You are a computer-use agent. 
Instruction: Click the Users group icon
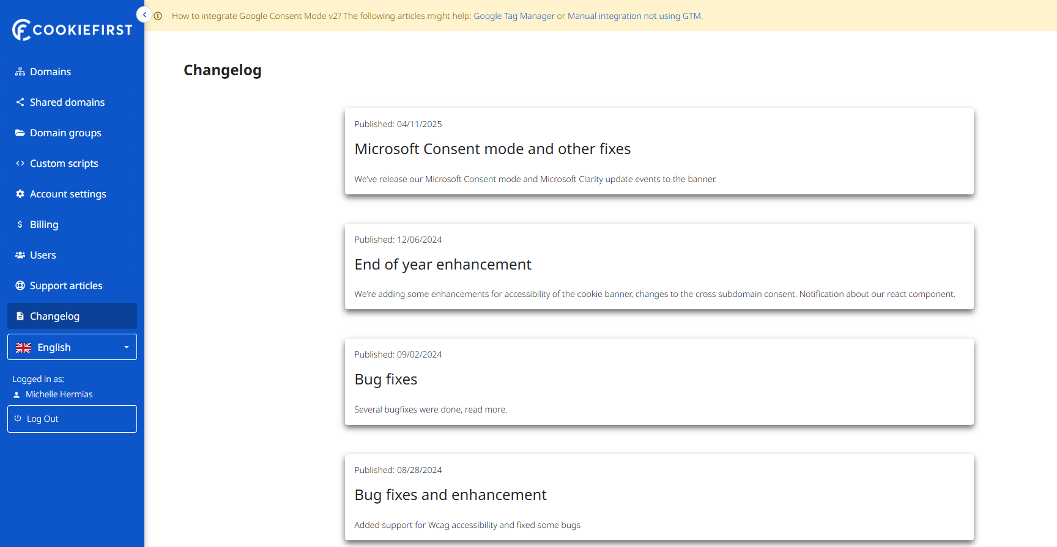(20, 255)
